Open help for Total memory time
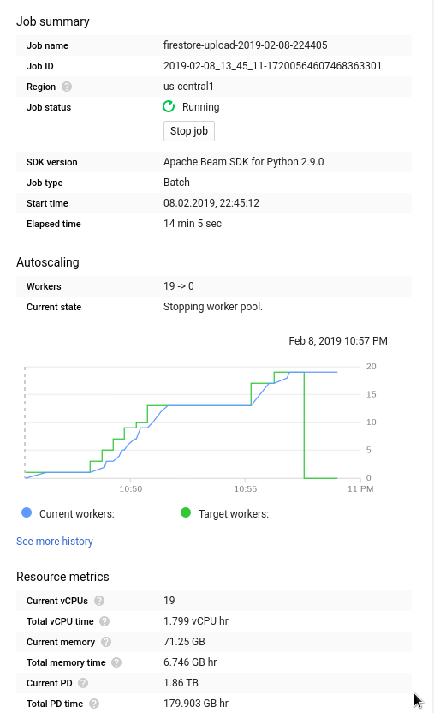 click(116, 662)
